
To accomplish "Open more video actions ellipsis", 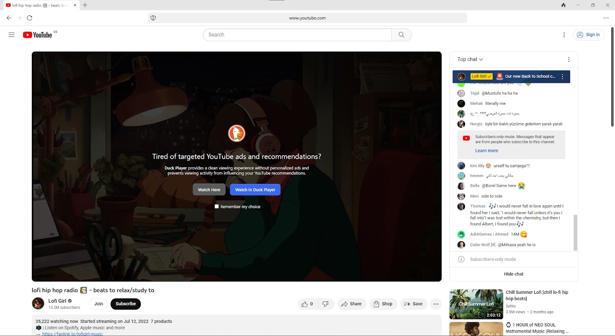I will click(x=436, y=304).
